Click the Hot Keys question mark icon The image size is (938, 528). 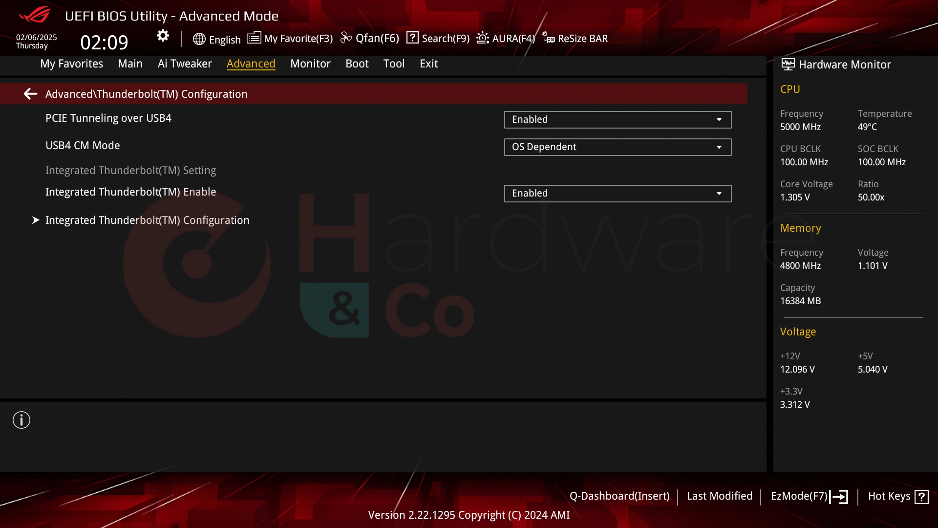921,497
